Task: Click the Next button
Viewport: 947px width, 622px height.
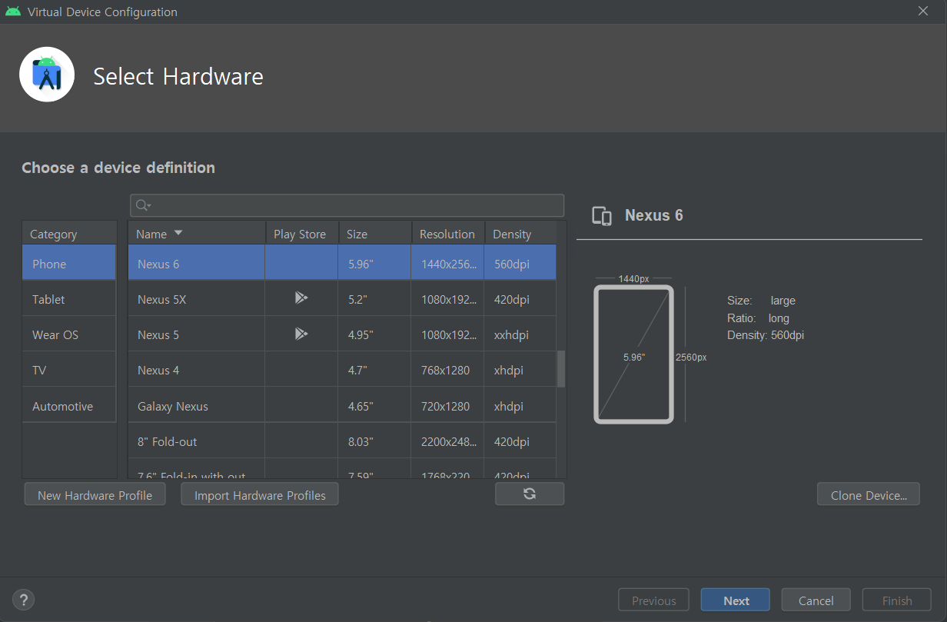Action: click(x=736, y=600)
